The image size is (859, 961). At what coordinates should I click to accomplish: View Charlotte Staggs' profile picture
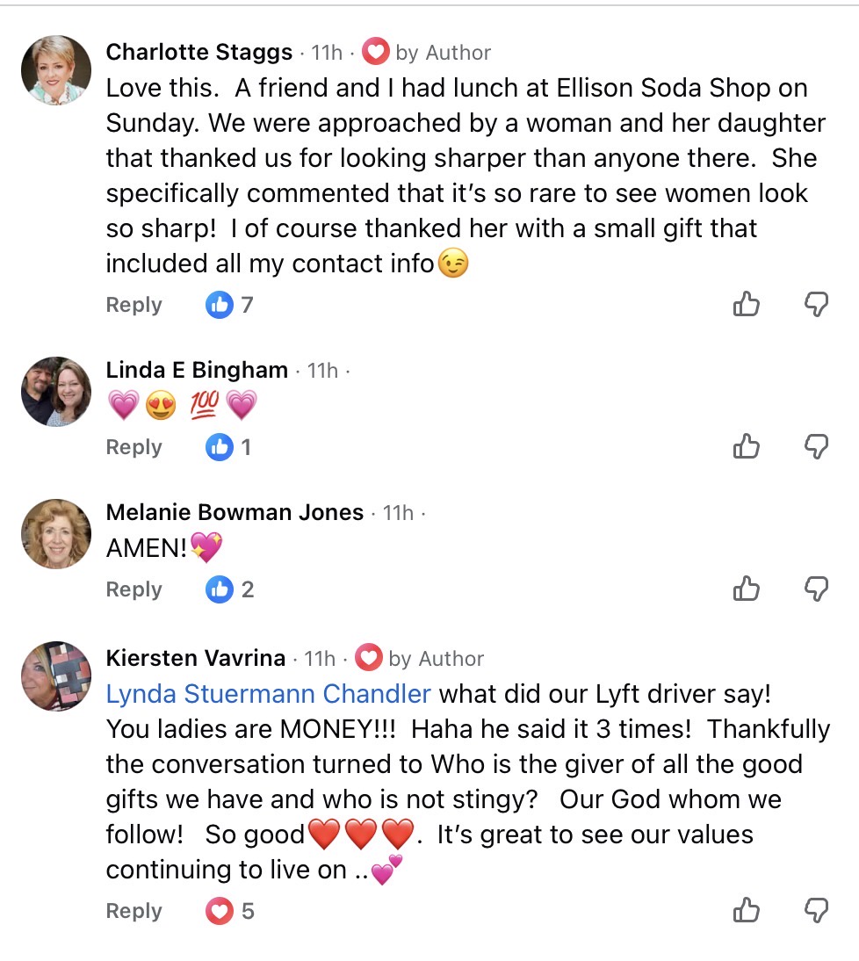tap(56, 70)
